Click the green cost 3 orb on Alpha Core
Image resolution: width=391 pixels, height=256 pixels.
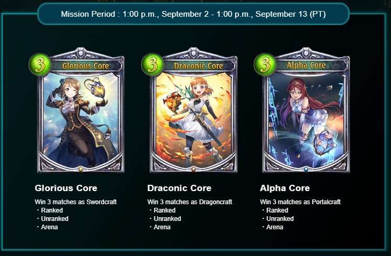pos(265,64)
